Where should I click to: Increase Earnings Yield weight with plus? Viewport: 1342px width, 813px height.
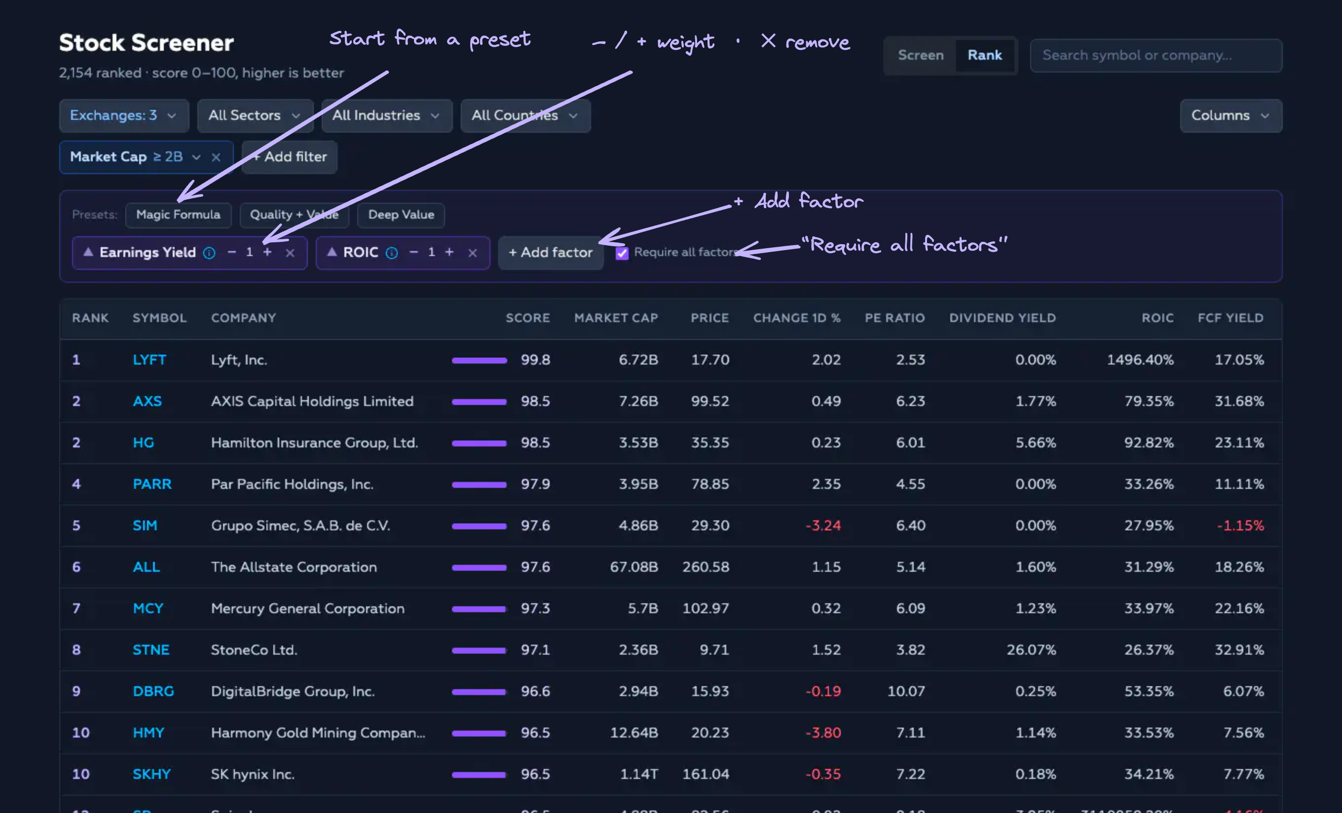(x=267, y=252)
